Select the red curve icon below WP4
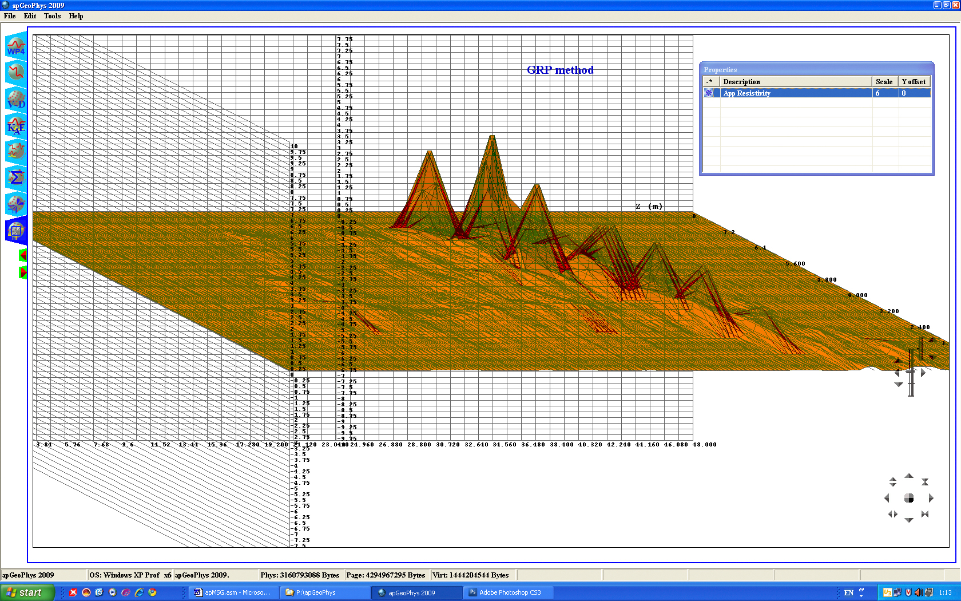Screen dimensions: 961x601 click(x=16, y=73)
